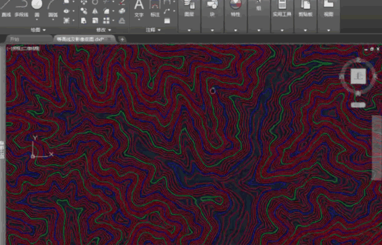Select the Line (直线) draw tool
Screen dimensions: 382x245
[6, 9]
